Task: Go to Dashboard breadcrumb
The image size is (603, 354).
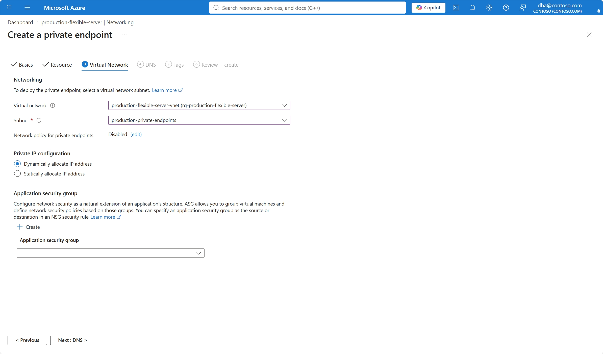Action: [20, 22]
